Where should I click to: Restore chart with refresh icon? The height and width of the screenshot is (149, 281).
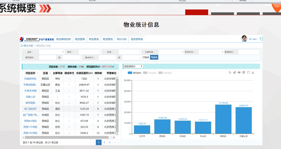[248, 72]
